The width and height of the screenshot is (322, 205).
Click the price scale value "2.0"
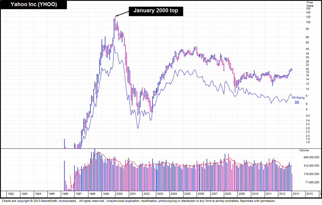[x=308, y=136]
